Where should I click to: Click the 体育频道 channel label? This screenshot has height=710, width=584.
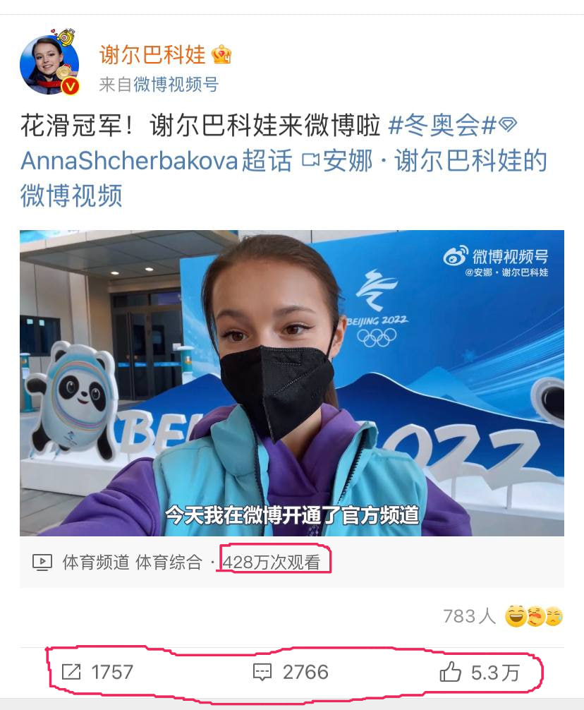pyautogui.click(x=96, y=562)
